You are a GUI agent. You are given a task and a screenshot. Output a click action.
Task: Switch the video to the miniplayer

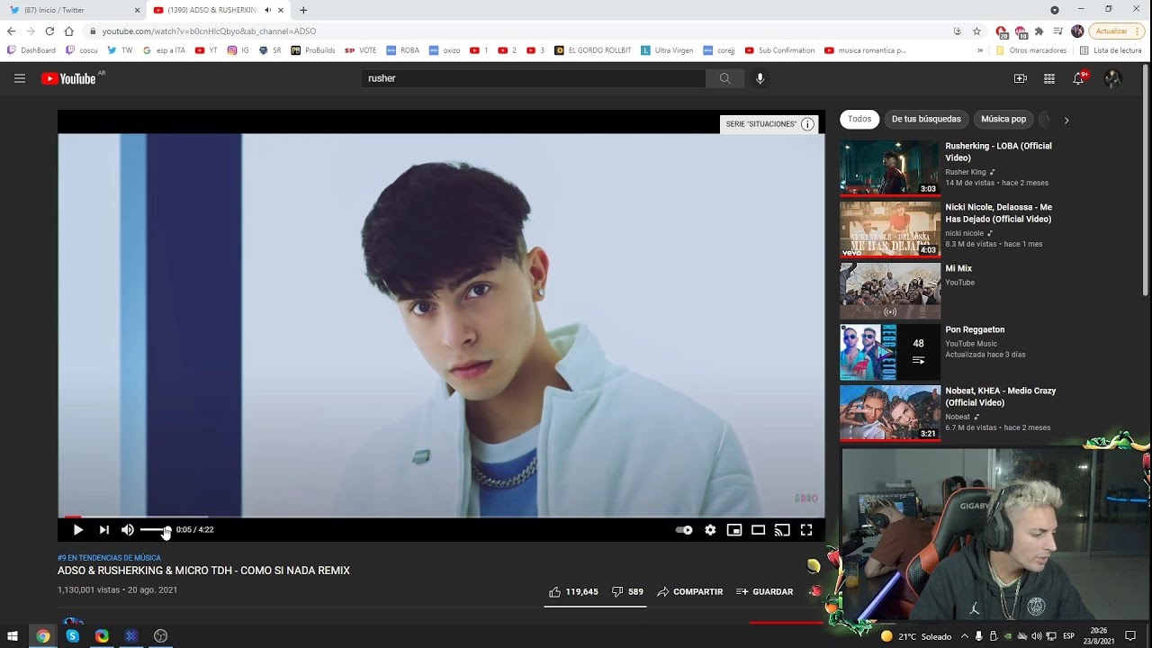click(x=734, y=530)
